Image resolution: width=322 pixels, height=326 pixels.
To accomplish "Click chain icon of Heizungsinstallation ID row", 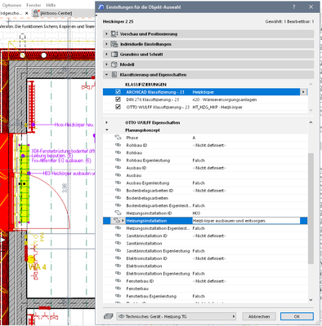I will tap(118, 213).
